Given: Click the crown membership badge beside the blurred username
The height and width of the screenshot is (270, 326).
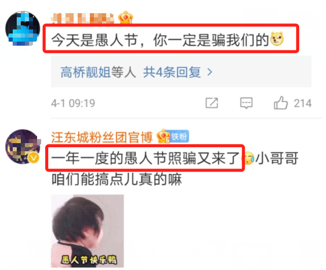Looking at the screenshot, I should (x=125, y=17).
